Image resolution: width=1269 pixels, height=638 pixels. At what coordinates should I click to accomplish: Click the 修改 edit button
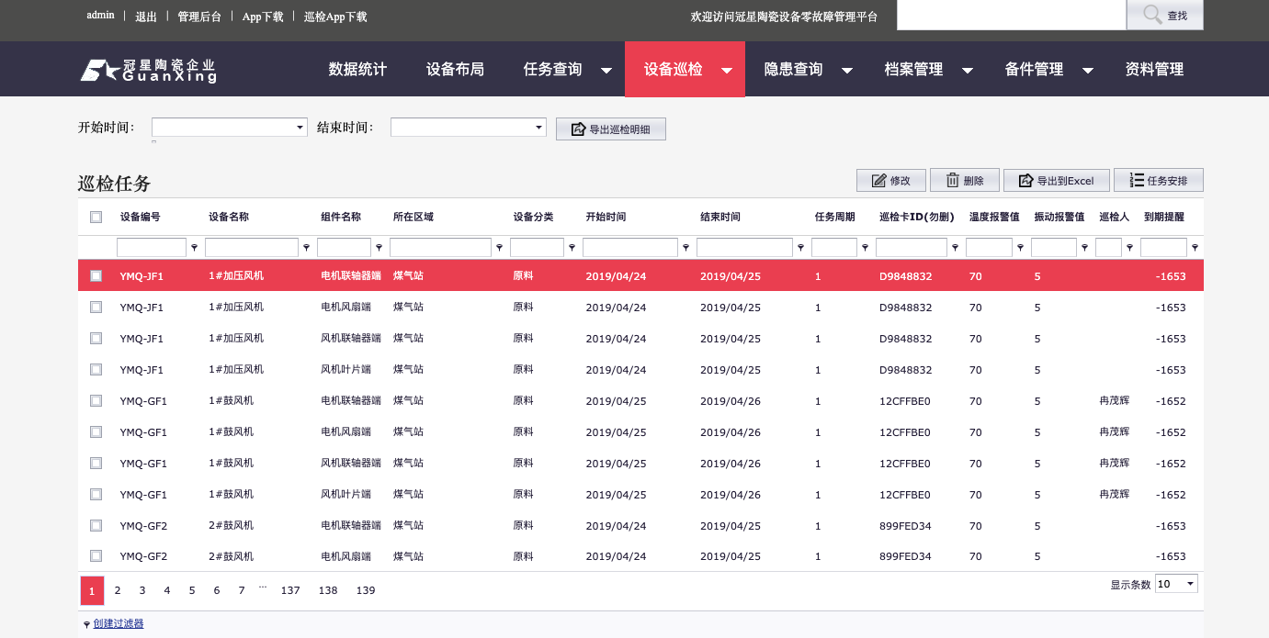click(x=891, y=181)
